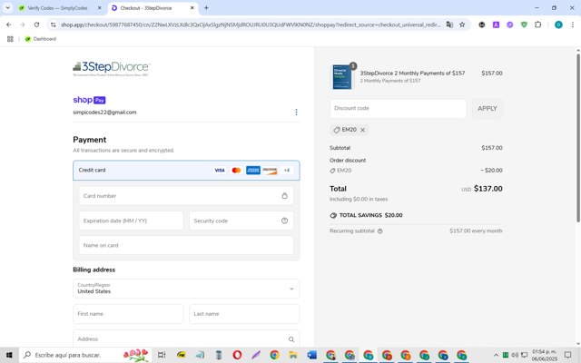Click the Name on card field
This screenshot has height=363, width=581.
(x=186, y=245)
